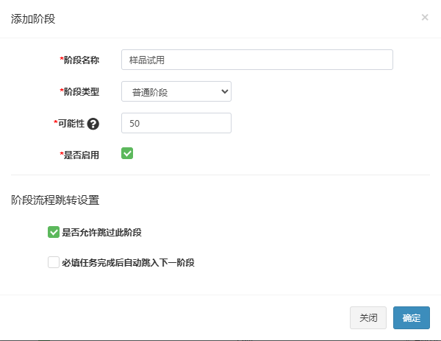Click the 关闭 button
The image size is (441, 341).
point(368,318)
